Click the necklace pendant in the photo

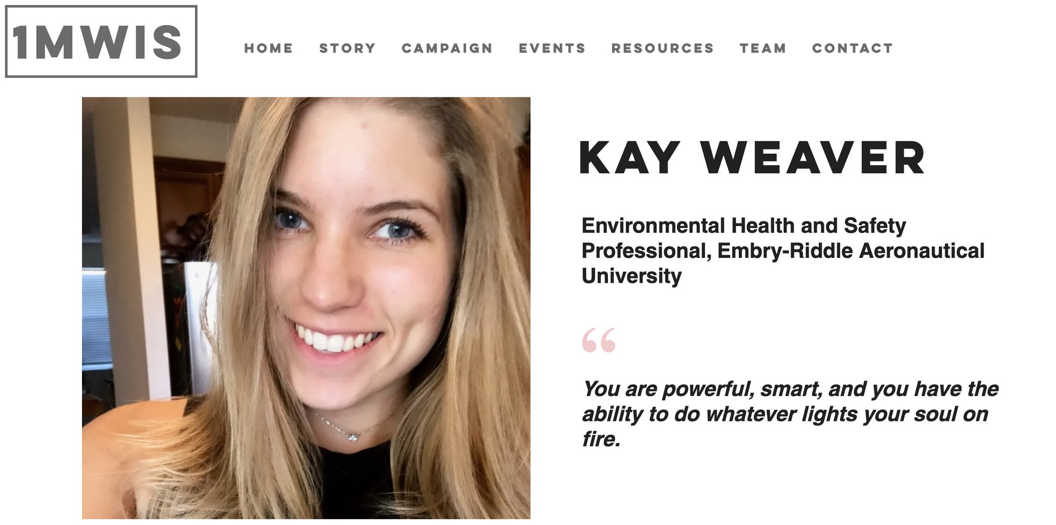coord(353,437)
